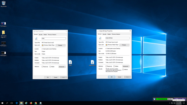Click the network icon in the system tray

tap(172, 103)
